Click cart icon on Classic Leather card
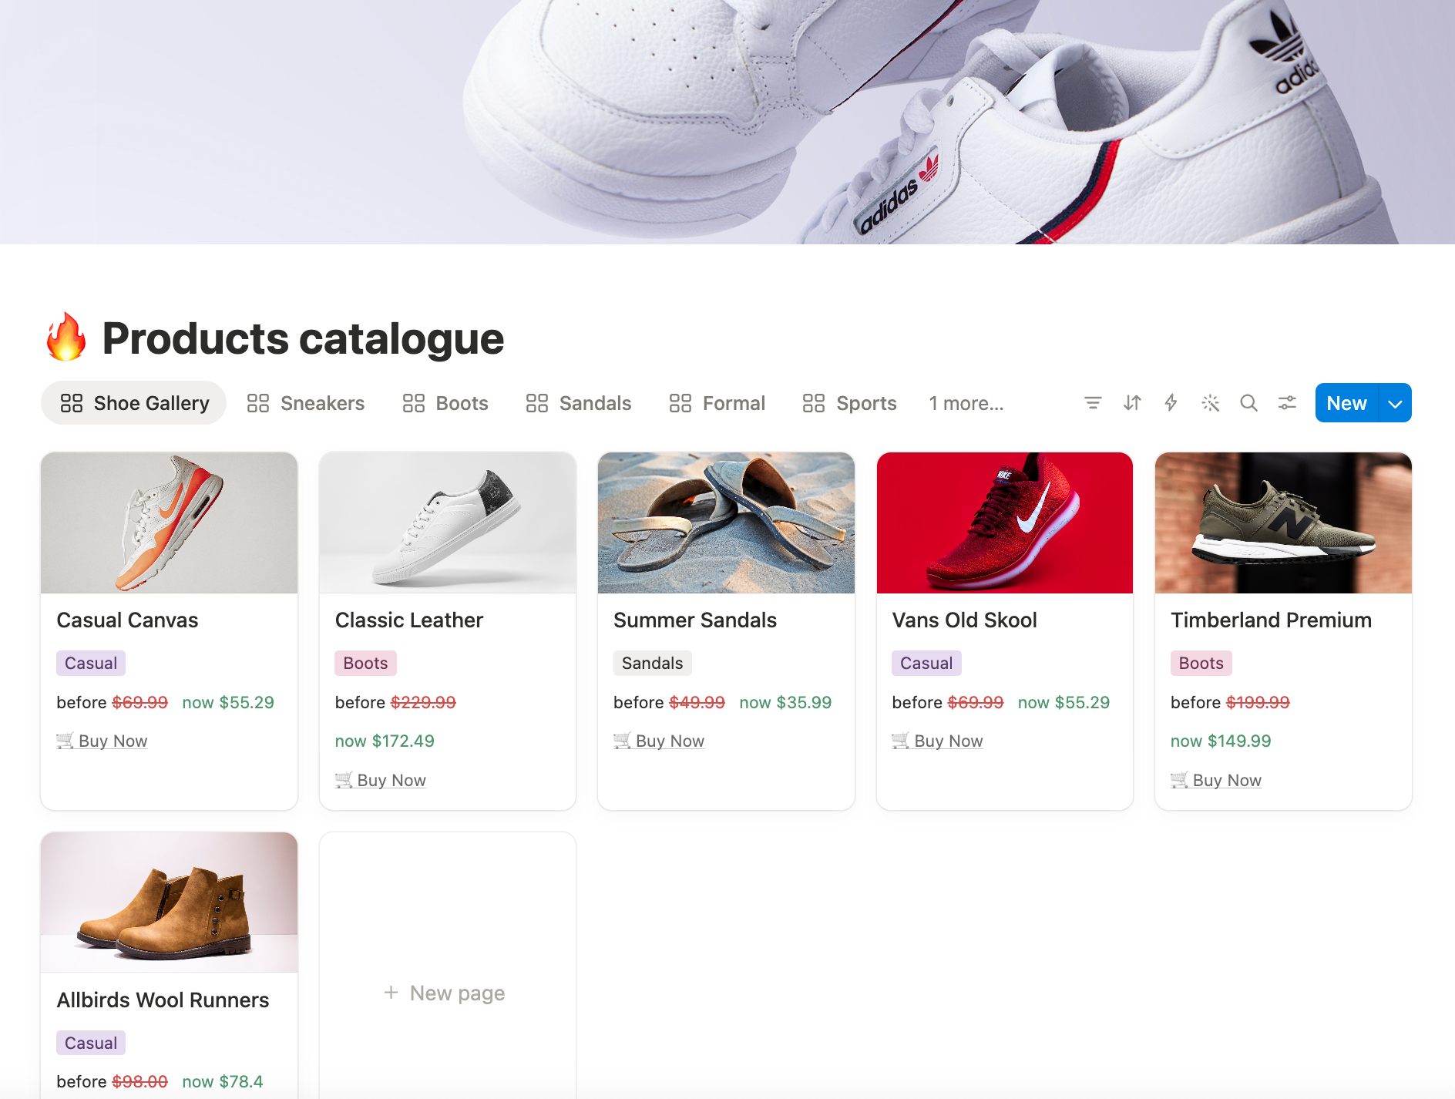The image size is (1455, 1099). (x=344, y=780)
